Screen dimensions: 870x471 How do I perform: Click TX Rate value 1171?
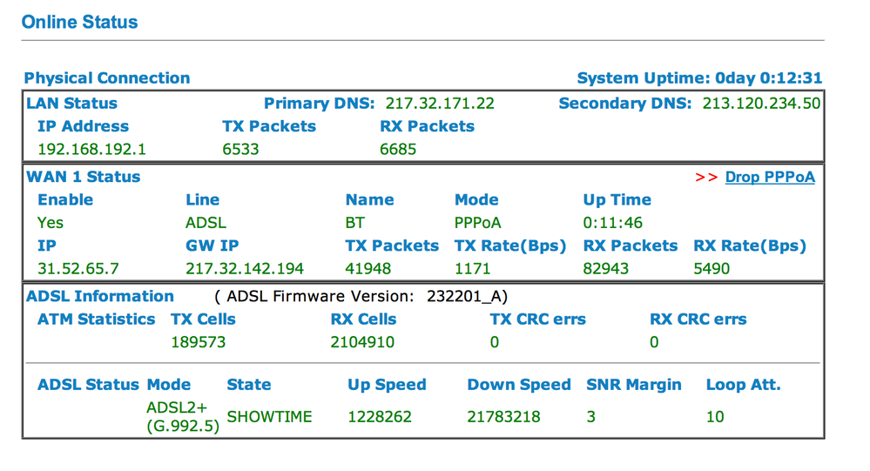[x=473, y=269]
